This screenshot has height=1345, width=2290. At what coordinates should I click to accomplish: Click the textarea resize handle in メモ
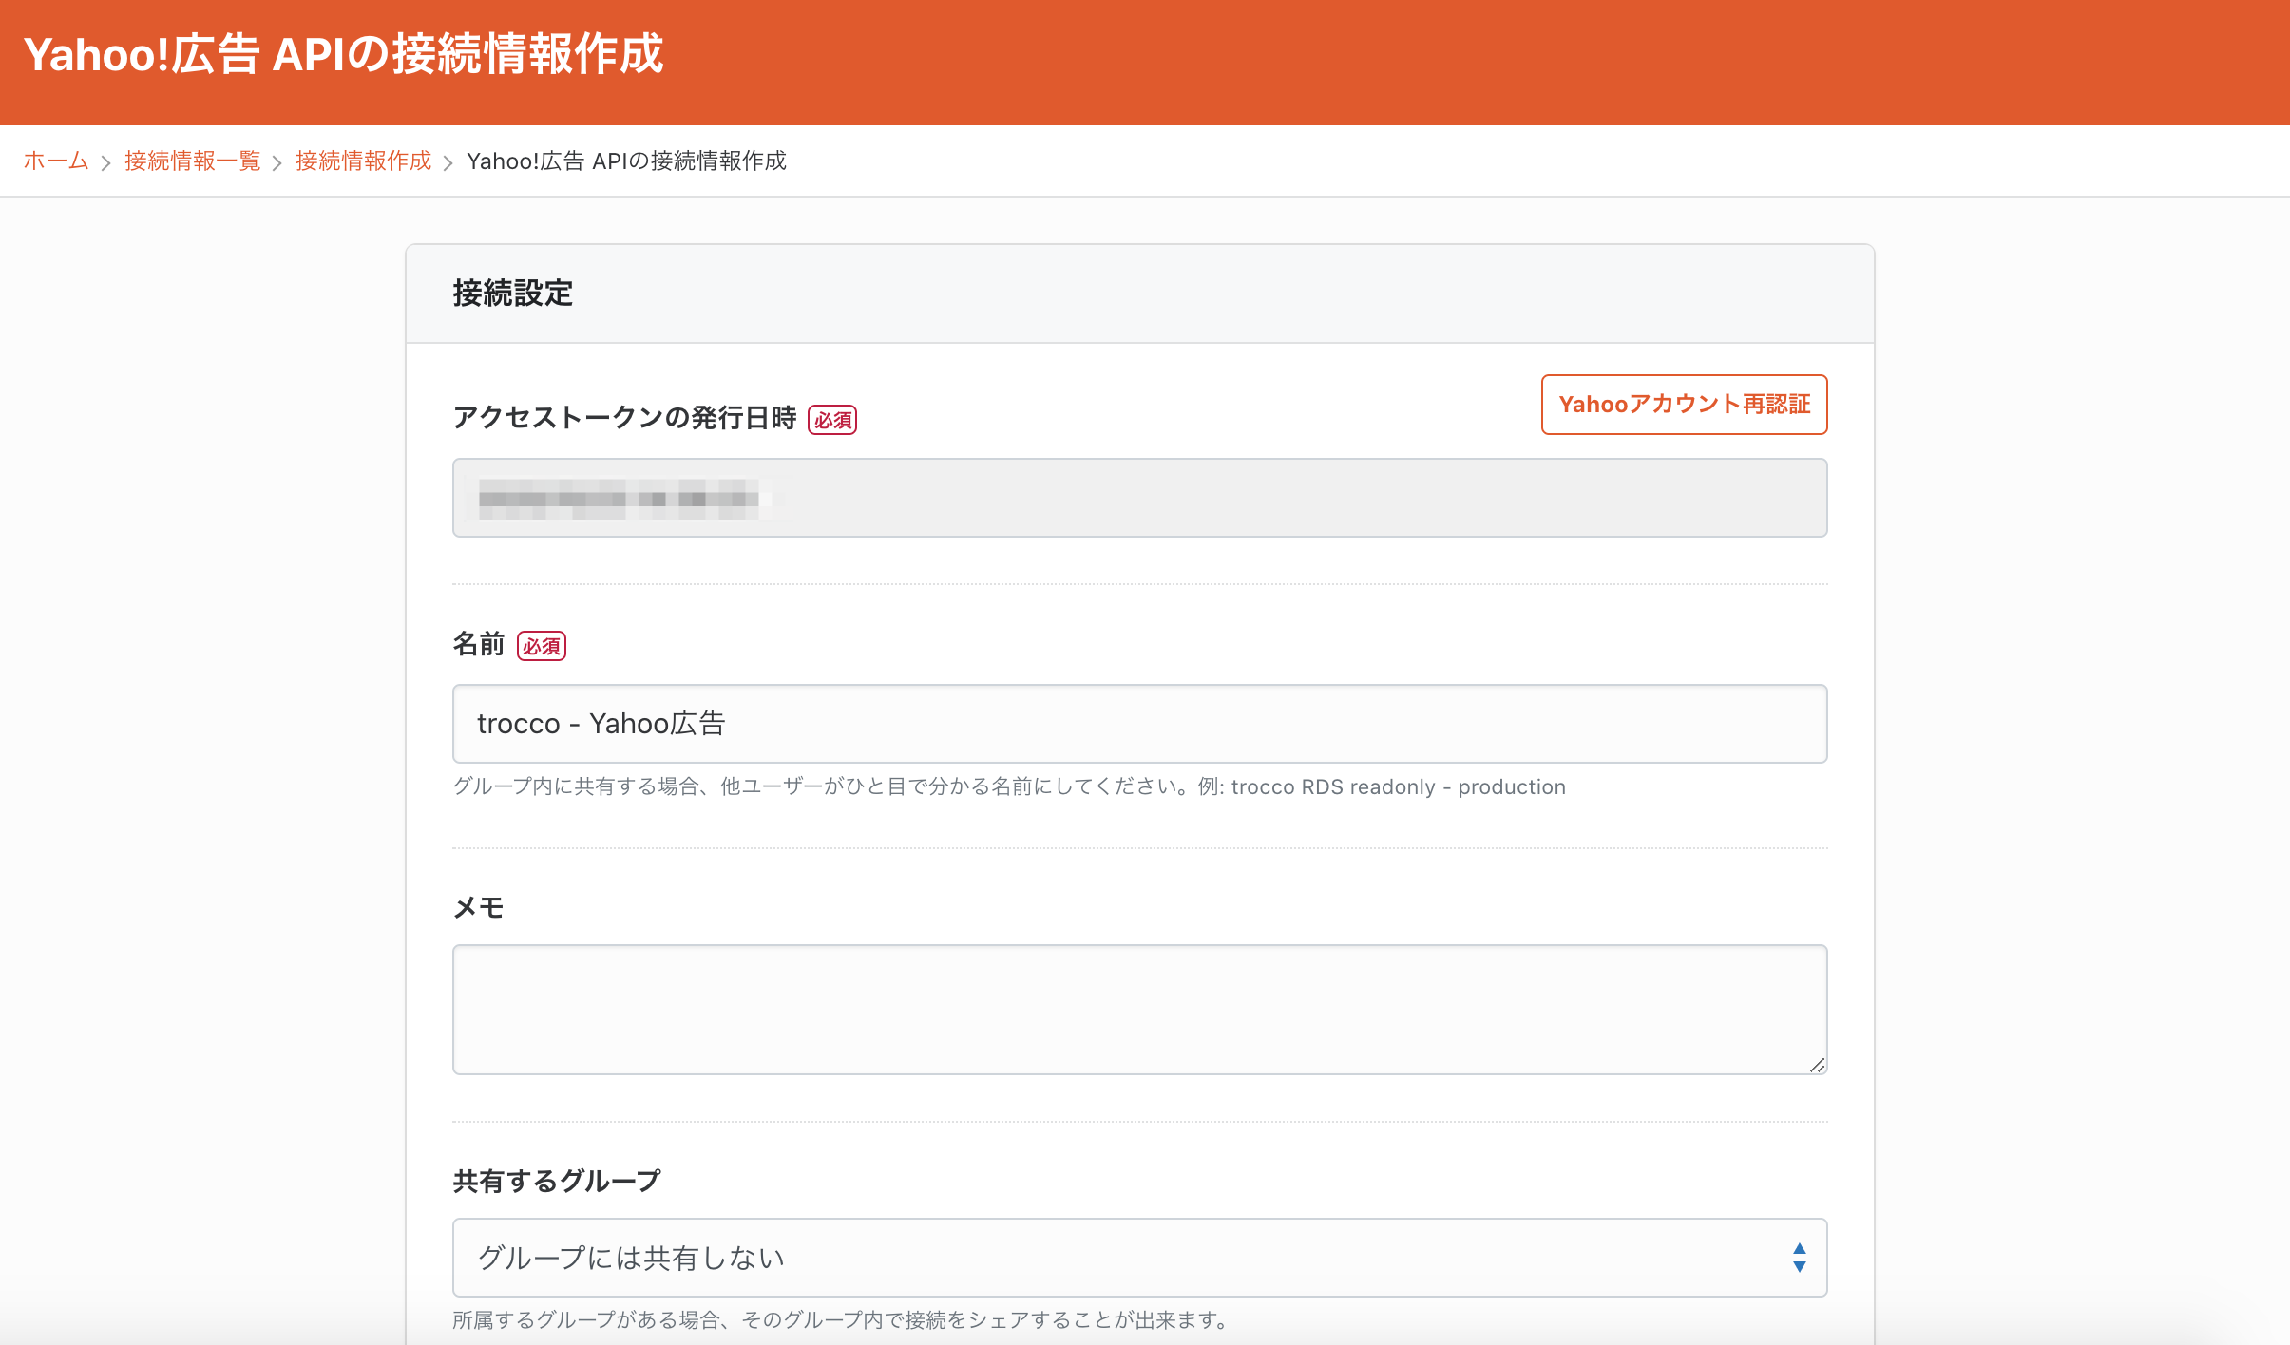pos(1817,1065)
